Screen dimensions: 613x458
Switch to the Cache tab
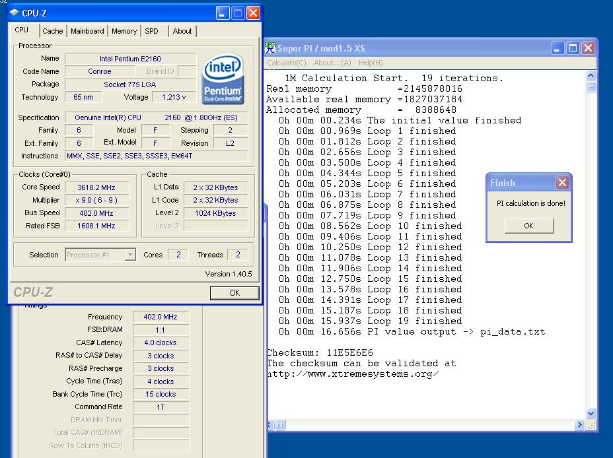tap(53, 31)
